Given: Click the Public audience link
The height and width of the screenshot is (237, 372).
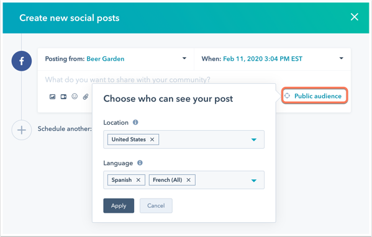Looking at the screenshot, I should pyautogui.click(x=318, y=96).
